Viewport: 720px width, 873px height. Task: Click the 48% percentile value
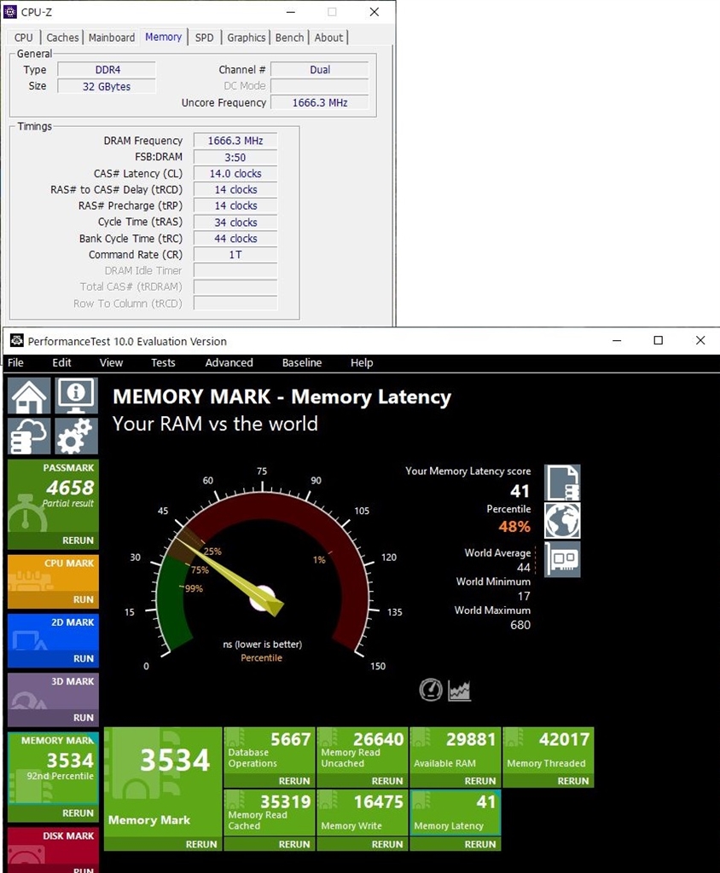point(514,527)
